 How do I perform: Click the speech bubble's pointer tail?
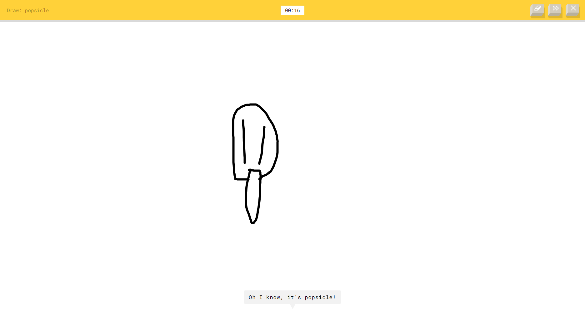click(x=292, y=306)
